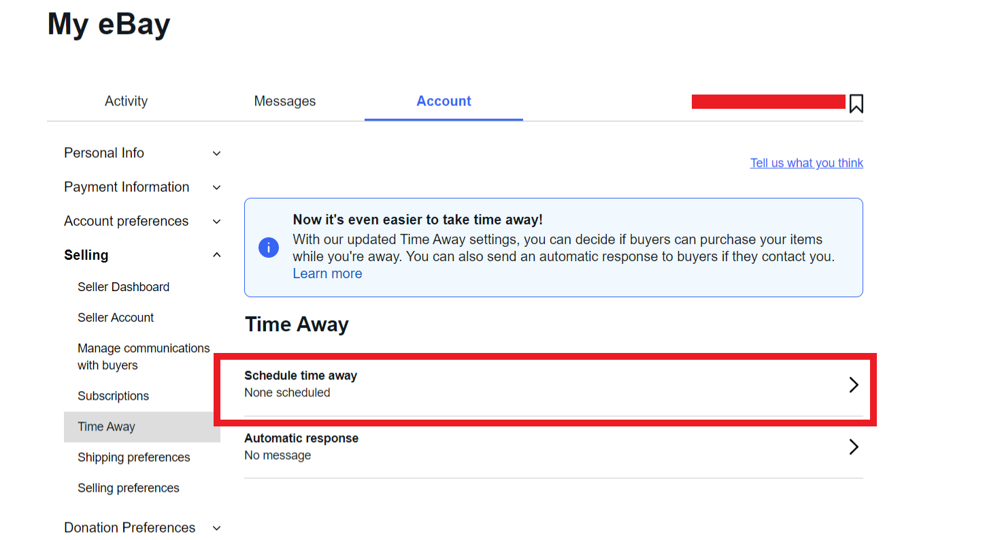
Task: Click the Tell us what you think link
Action: tap(806, 163)
